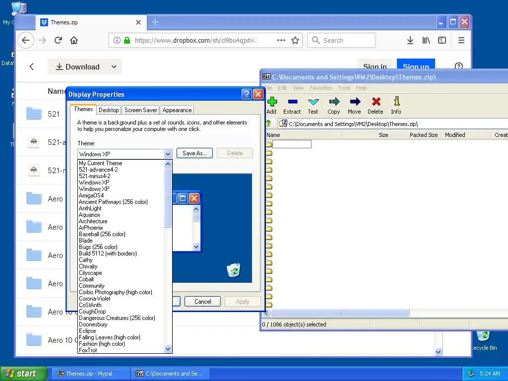Close the Themes.zip browser tab
The width and height of the screenshot is (508, 381).
(x=138, y=22)
